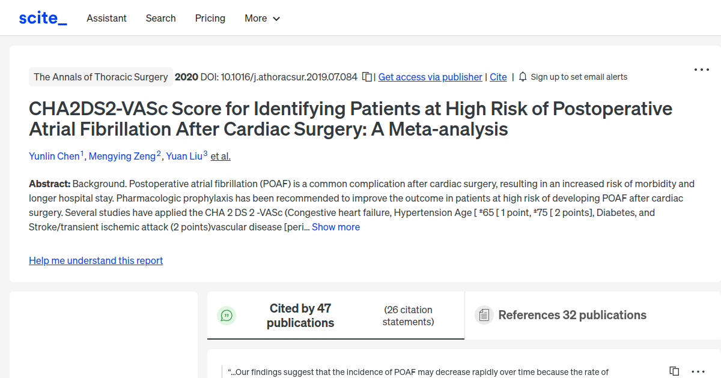Click the scite logo
The height and width of the screenshot is (378, 721).
tap(42, 17)
